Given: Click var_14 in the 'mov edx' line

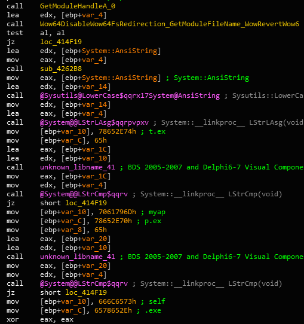Looking at the screenshot, I should [x=94, y=104].
